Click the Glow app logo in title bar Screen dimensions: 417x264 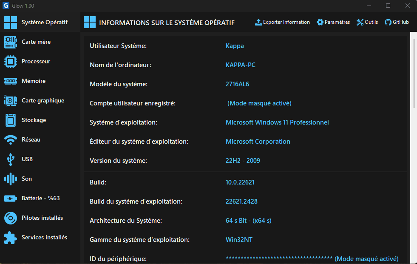click(x=6, y=6)
